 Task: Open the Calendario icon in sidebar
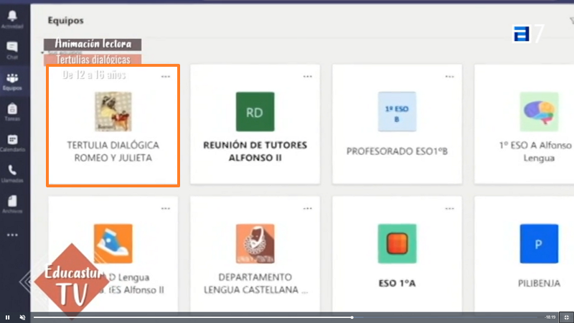point(12,139)
